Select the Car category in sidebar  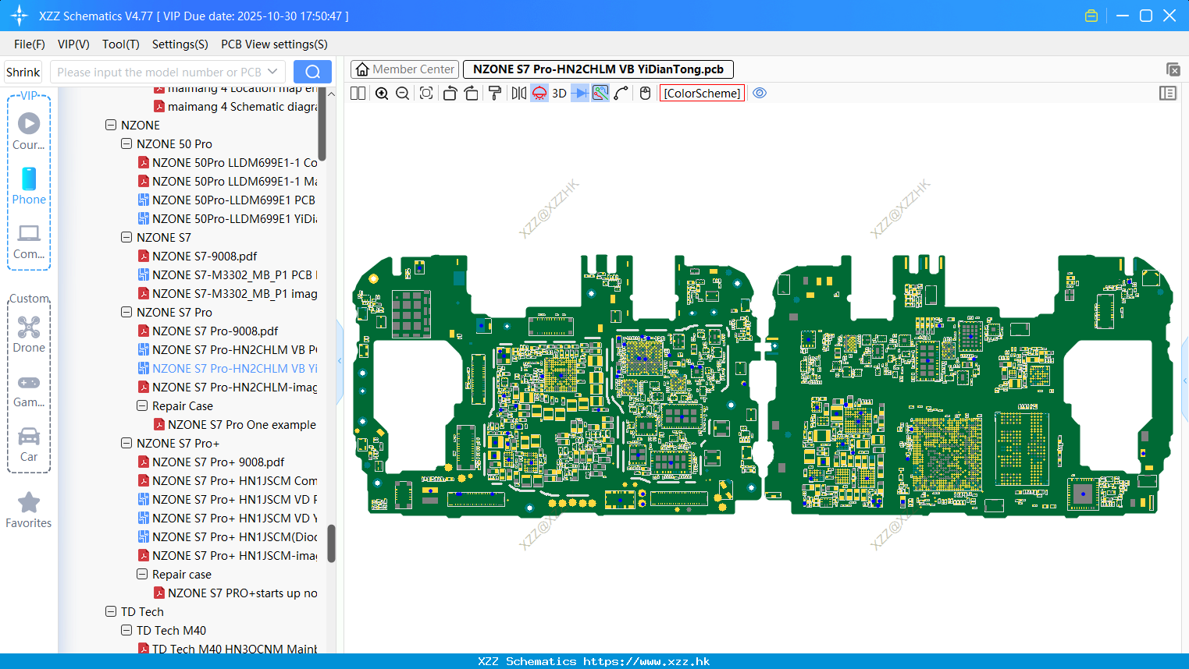pos(29,444)
